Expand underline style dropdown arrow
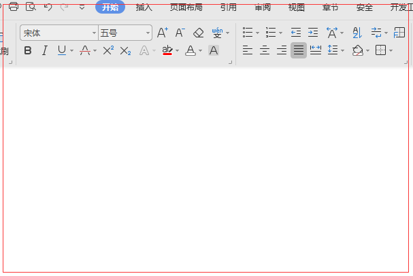 (x=71, y=50)
